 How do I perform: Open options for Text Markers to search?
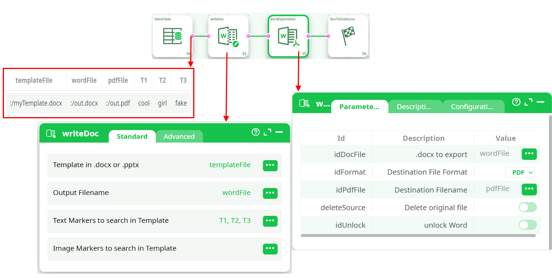270,221
